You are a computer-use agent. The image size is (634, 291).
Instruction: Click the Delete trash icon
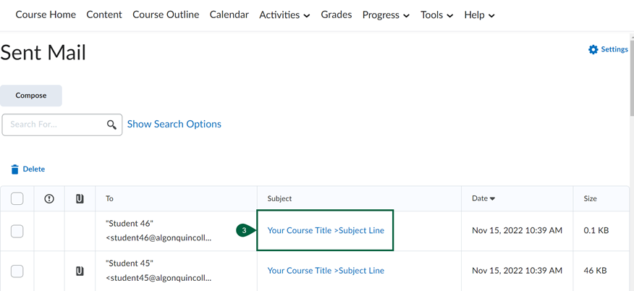(15, 169)
